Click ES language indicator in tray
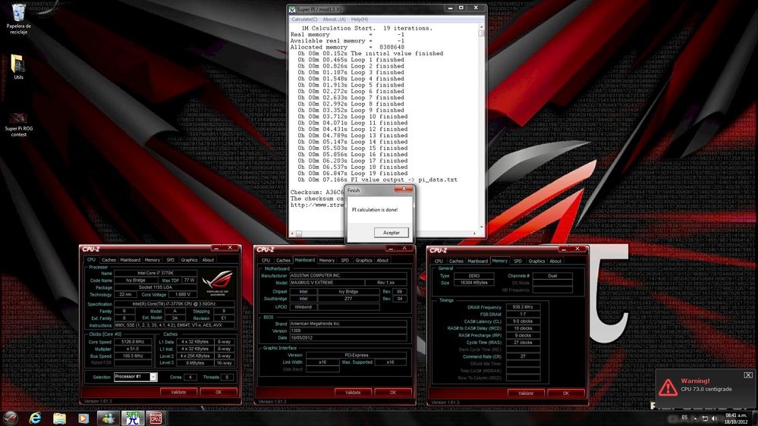 [684, 418]
